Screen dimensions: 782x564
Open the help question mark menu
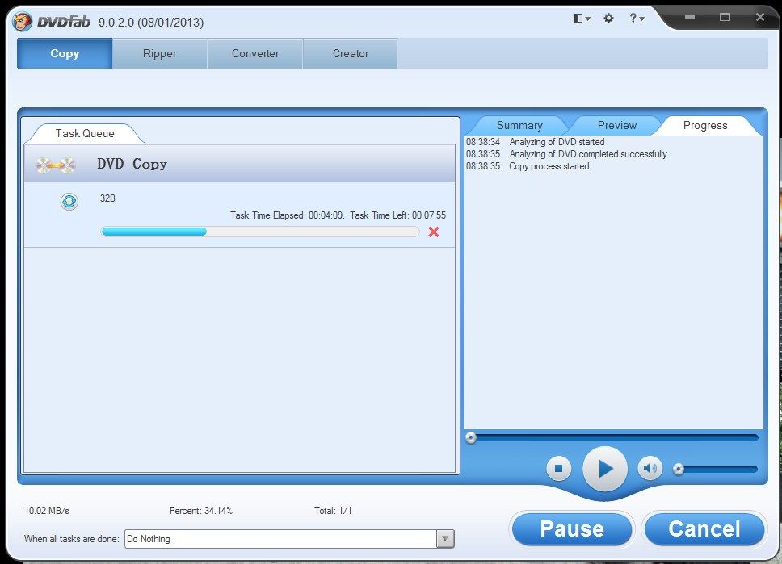click(637, 19)
